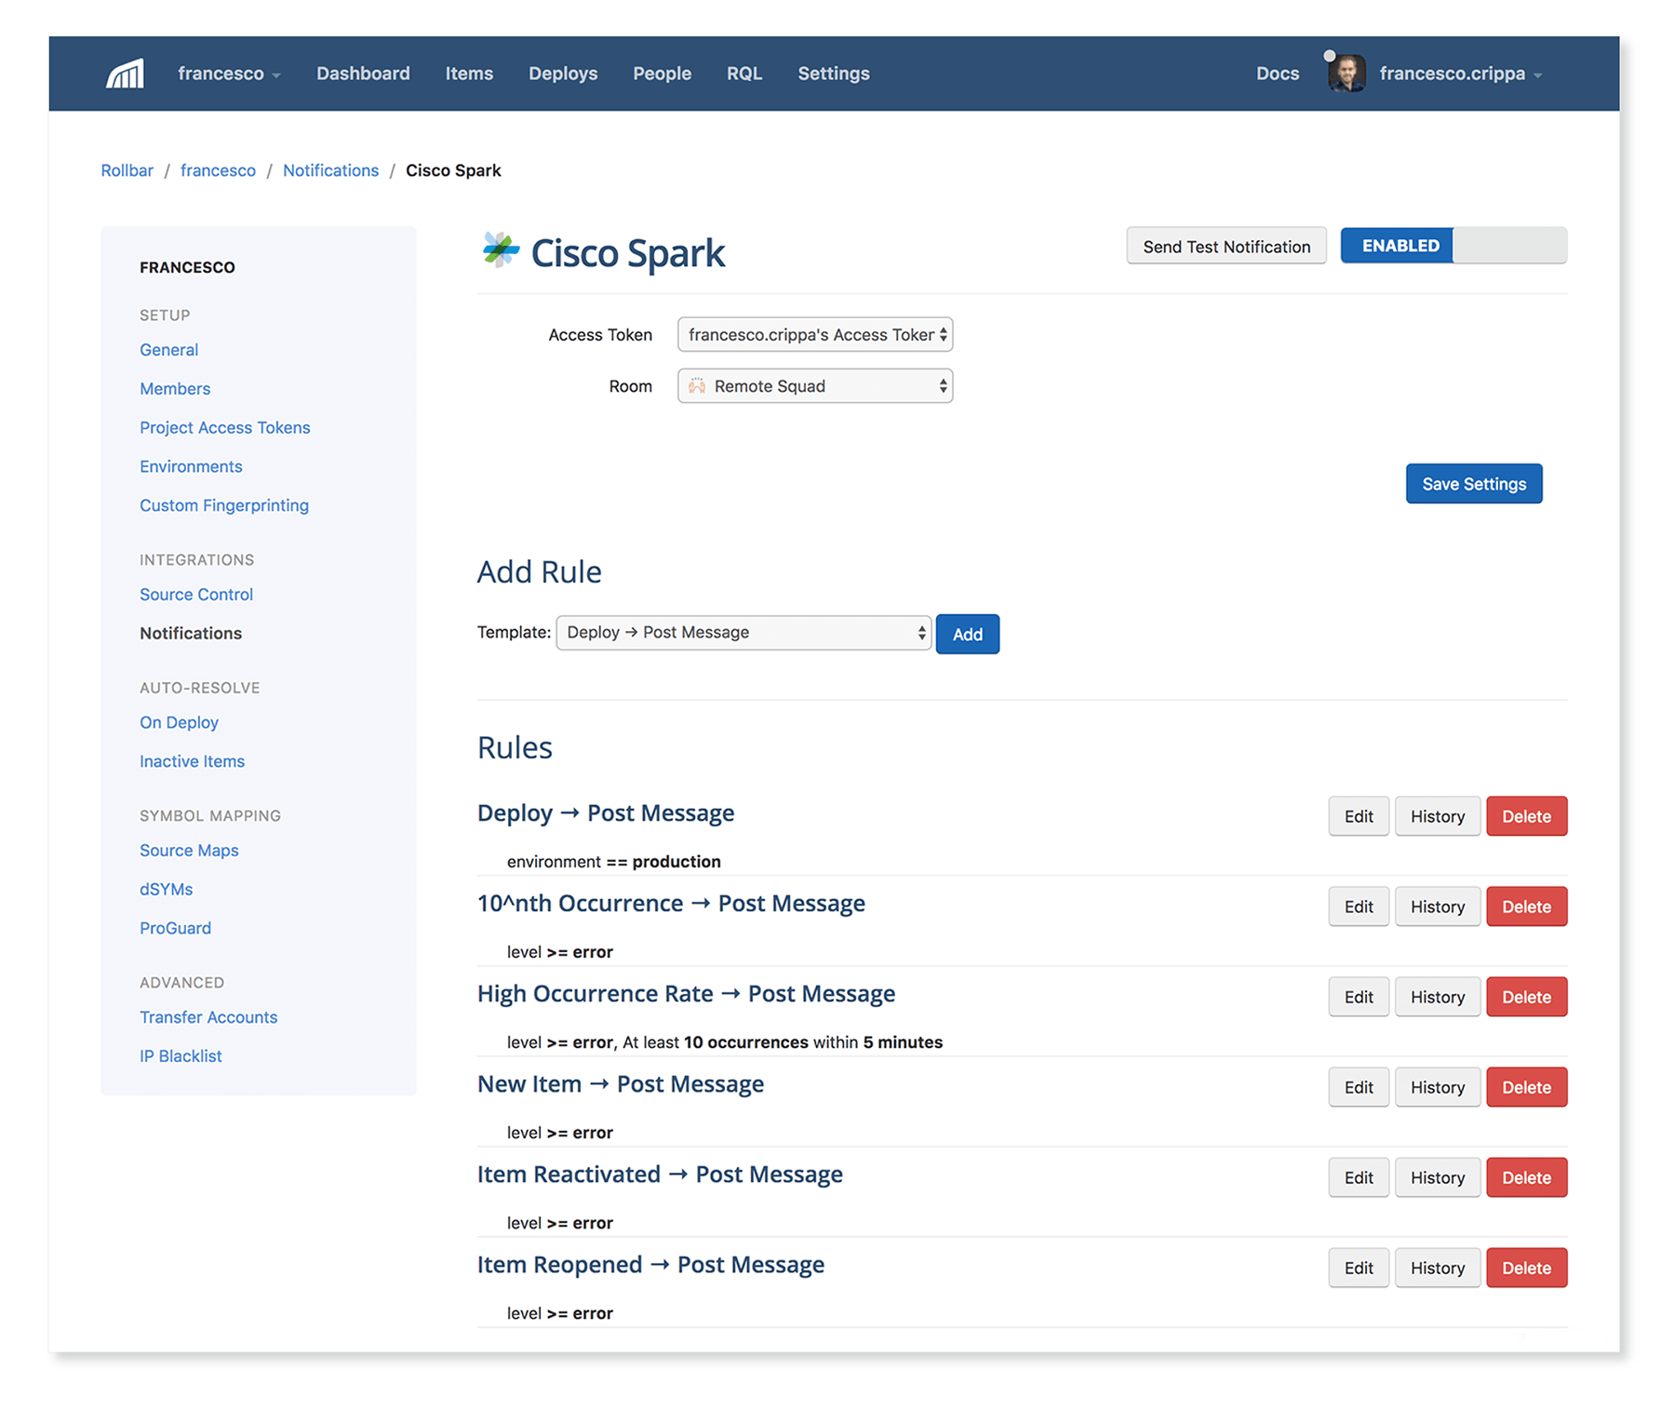Click Add to add the rule

(x=968, y=634)
